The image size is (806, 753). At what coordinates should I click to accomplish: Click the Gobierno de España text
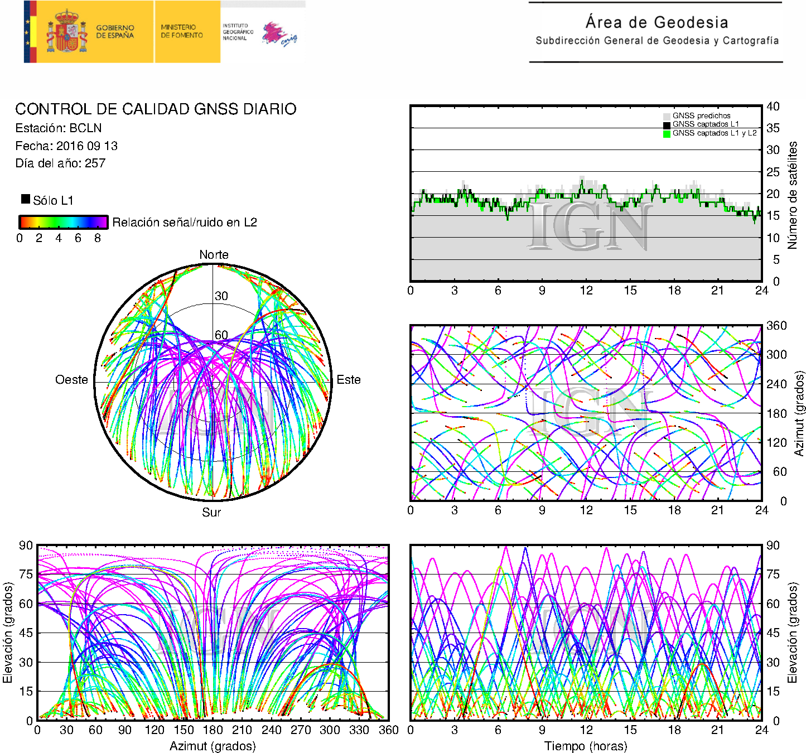pyautogui.click(x=115, y=31)
